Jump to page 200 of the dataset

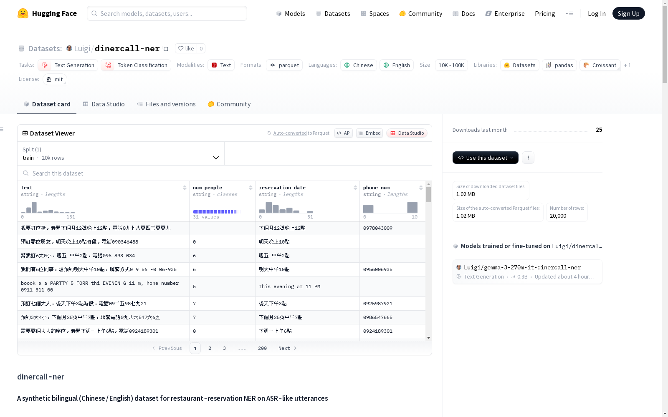click(x=262, y=348)
